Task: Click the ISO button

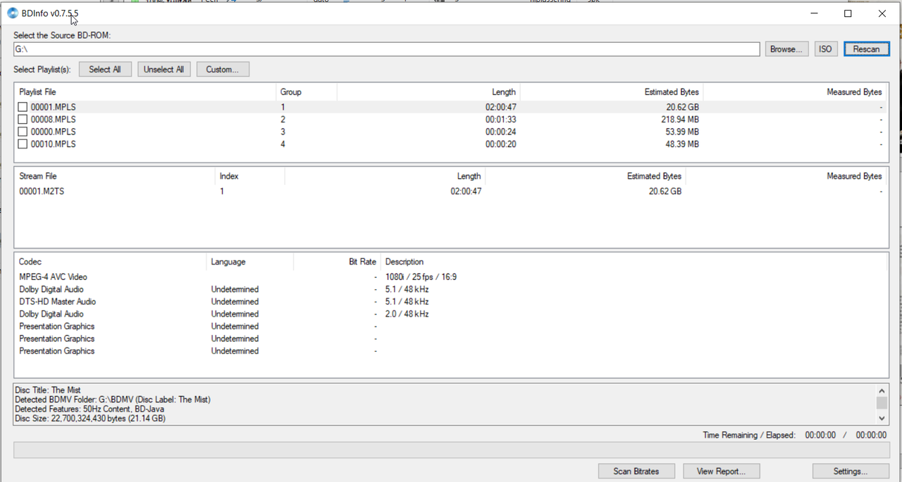Action: pos(825,49)
